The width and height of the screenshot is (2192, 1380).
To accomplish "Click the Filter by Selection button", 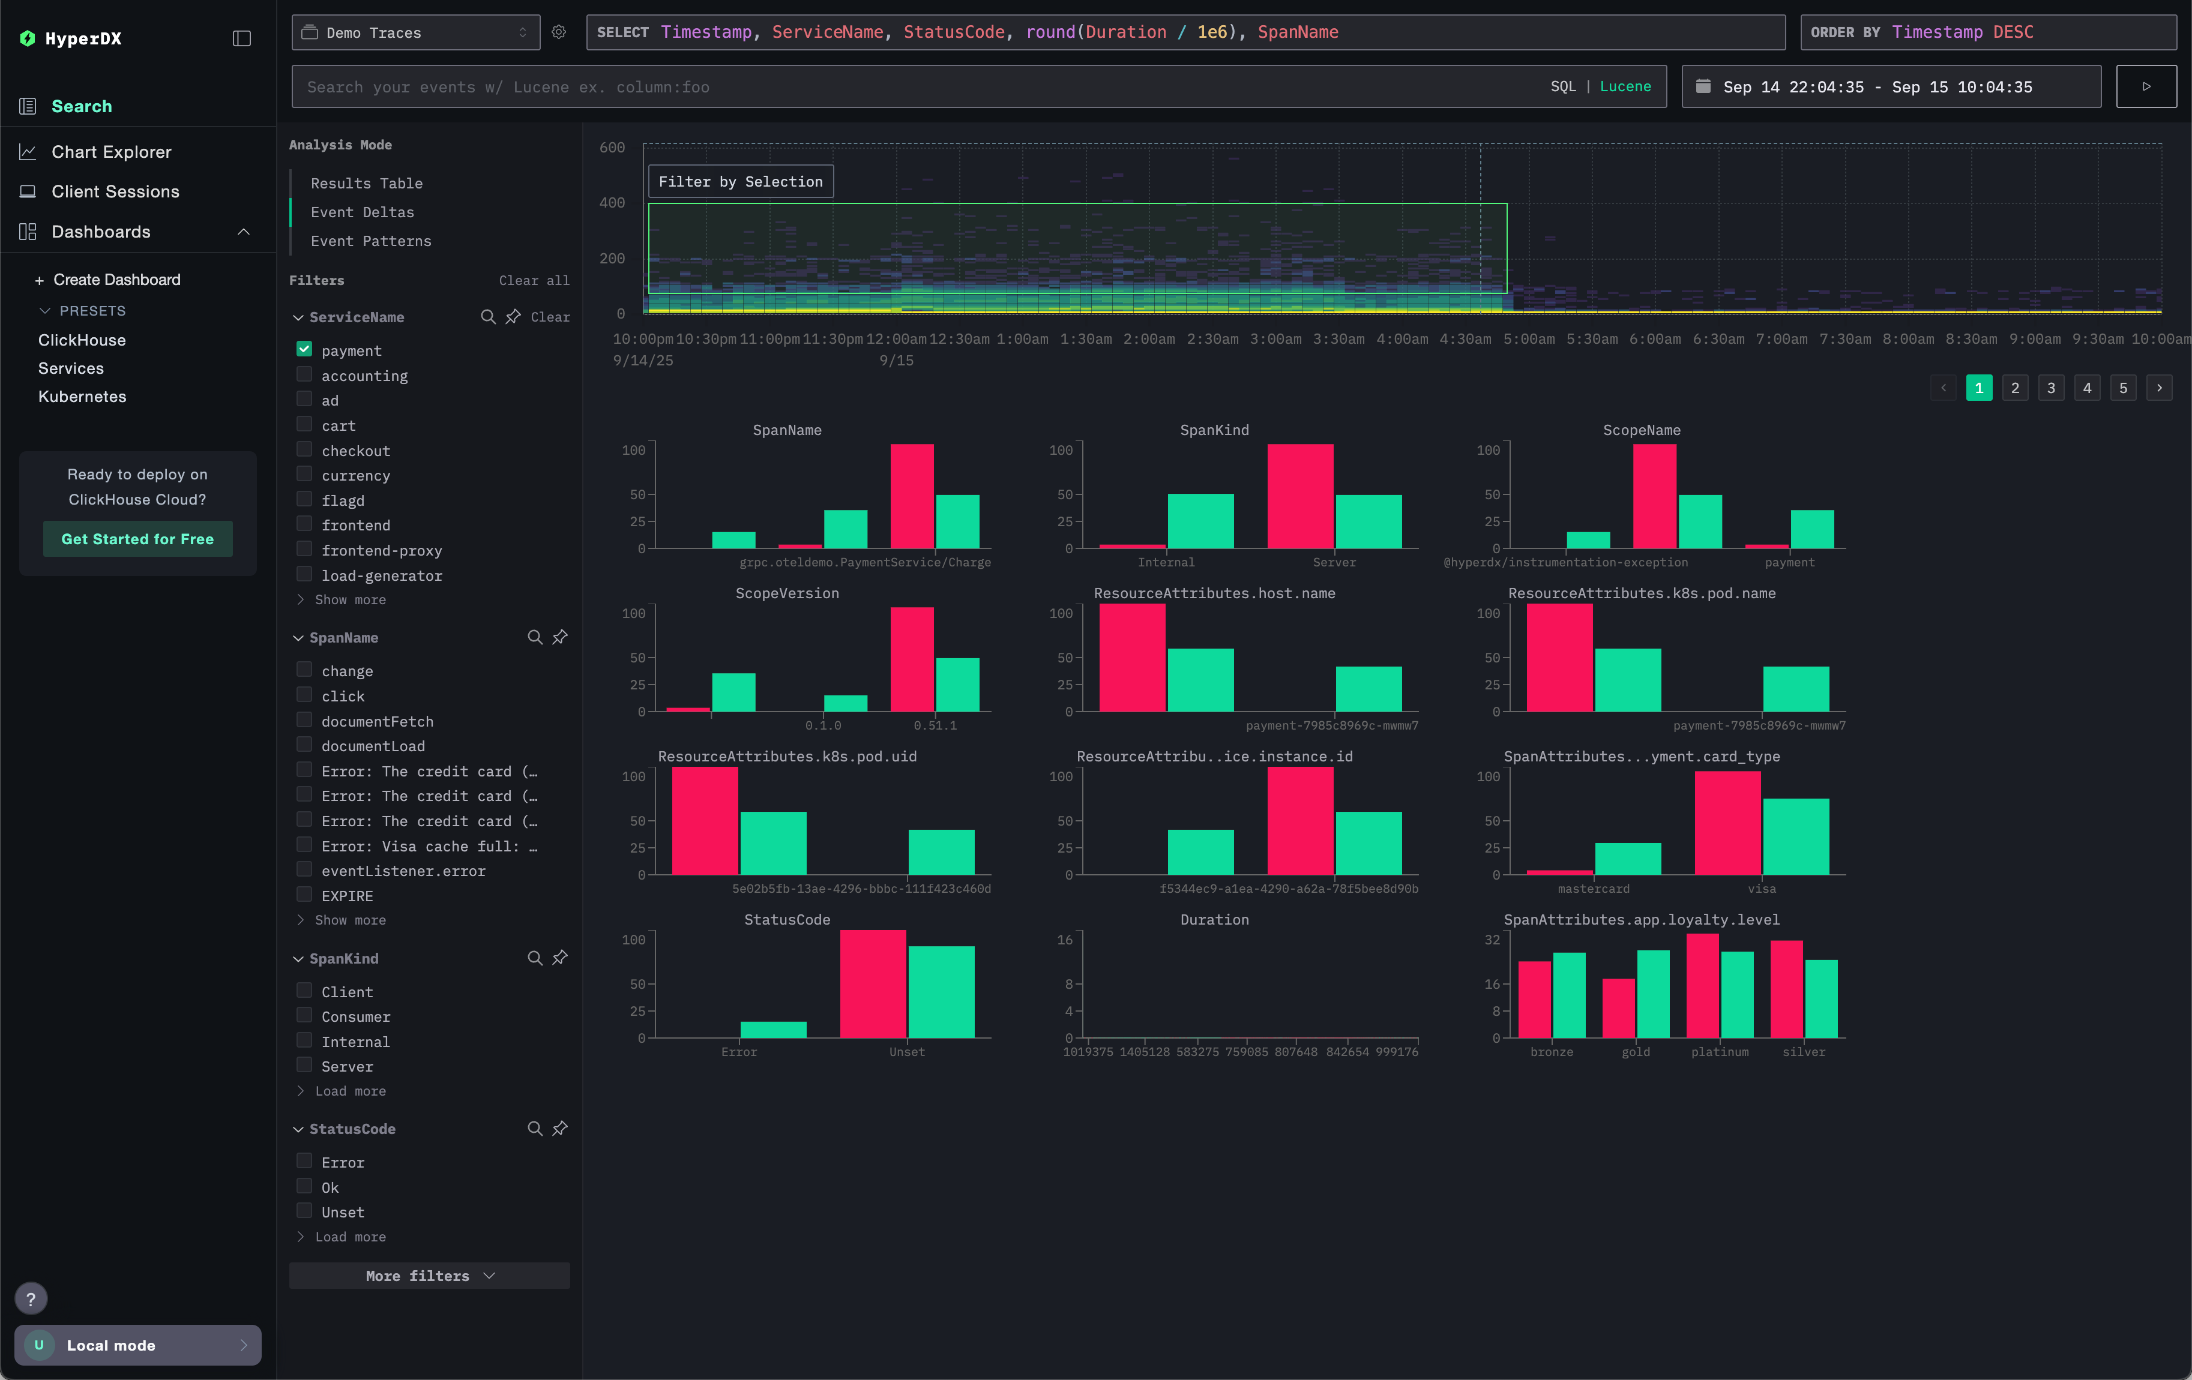I will click(740, 181).
